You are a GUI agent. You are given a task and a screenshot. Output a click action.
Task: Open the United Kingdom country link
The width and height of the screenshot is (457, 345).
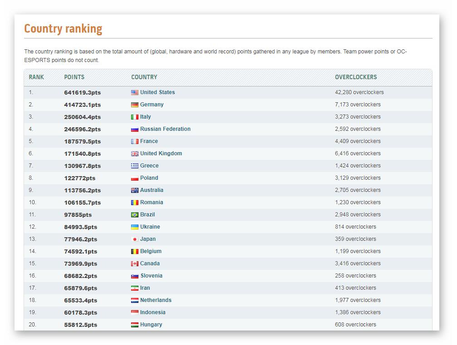[161, 153]
